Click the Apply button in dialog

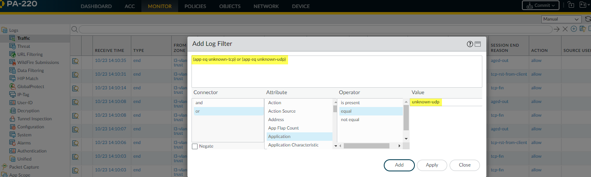coord(432,165)
